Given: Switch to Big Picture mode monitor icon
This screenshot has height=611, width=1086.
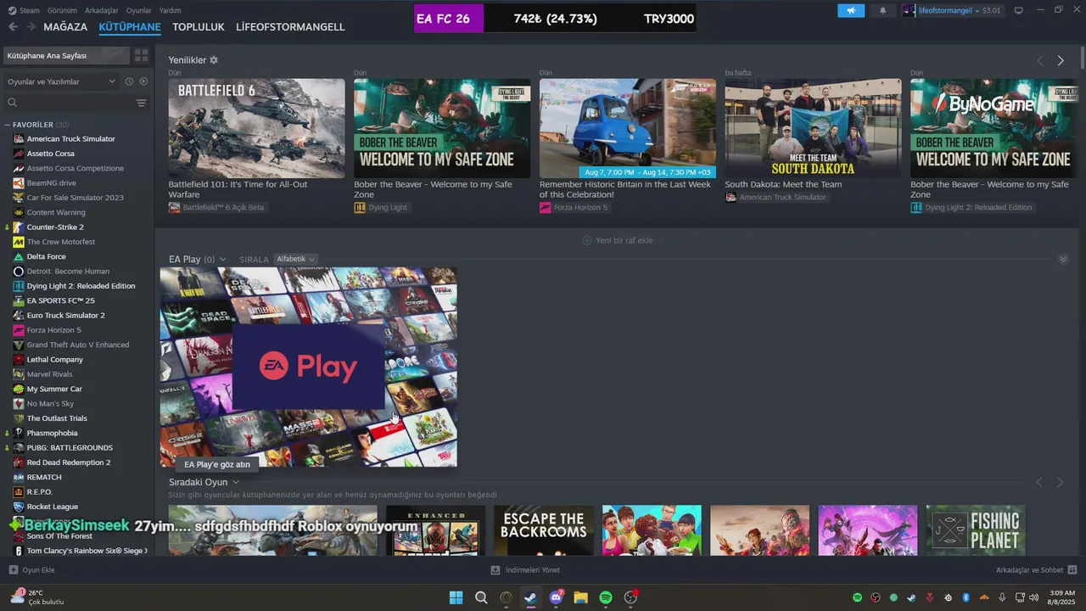Looking at the screenshot, I should [1018, 10].
